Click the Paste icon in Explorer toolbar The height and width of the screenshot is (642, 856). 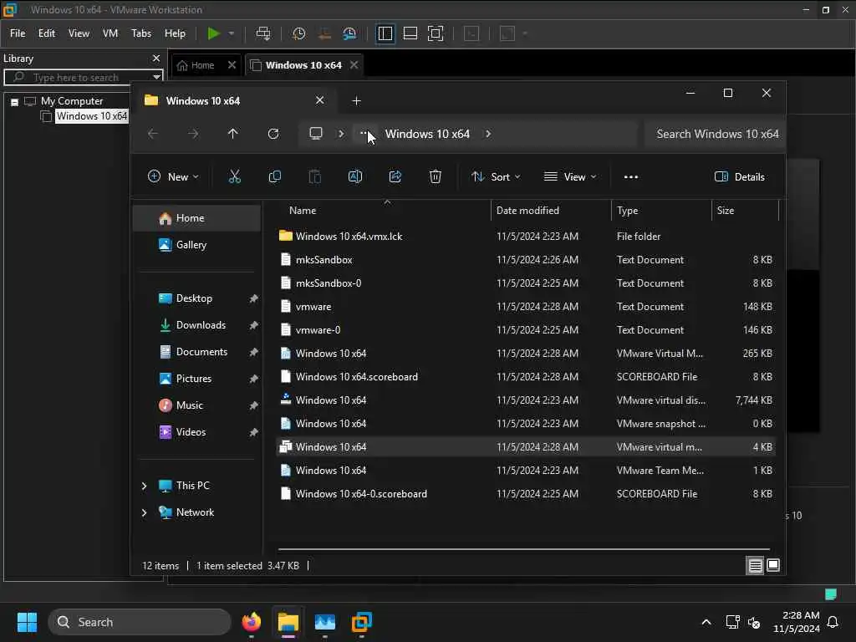point(315,176)
